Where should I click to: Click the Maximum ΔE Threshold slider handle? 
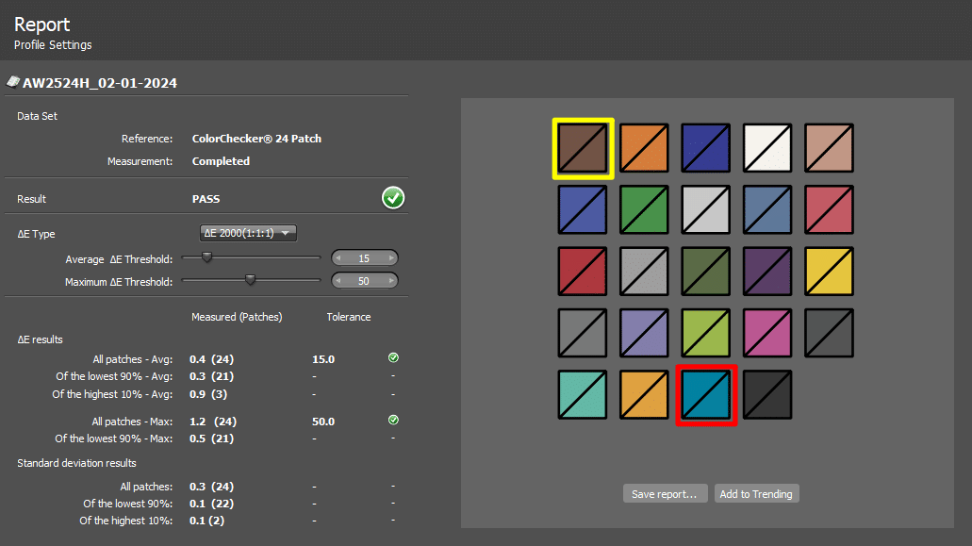[250, 280]
